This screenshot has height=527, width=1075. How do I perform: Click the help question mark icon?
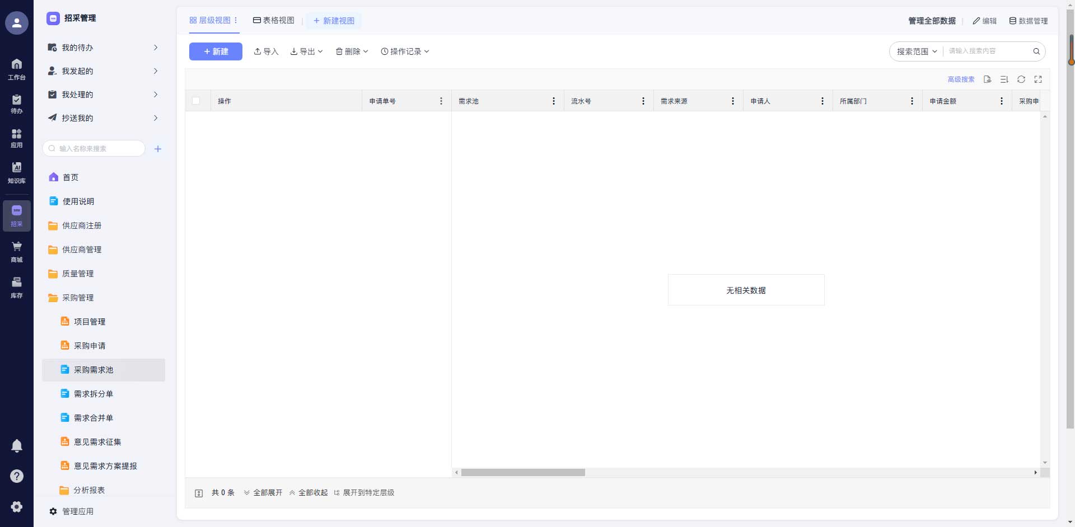17,476
